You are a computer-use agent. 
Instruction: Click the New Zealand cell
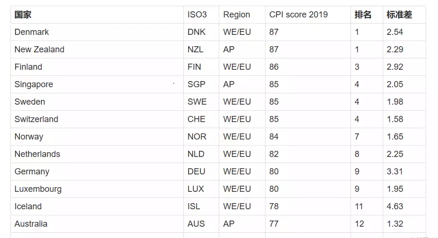click(x=39, y=49)
